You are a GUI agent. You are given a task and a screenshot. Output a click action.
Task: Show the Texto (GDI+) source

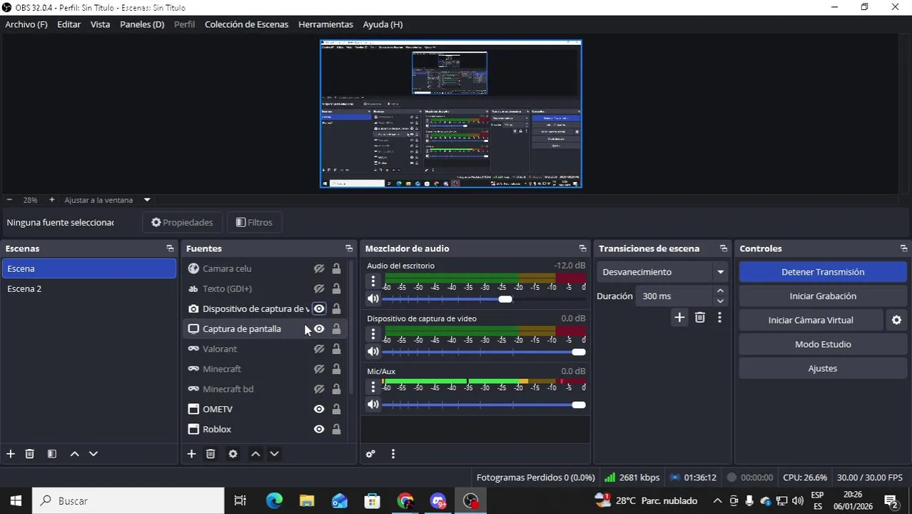[319, 289]
